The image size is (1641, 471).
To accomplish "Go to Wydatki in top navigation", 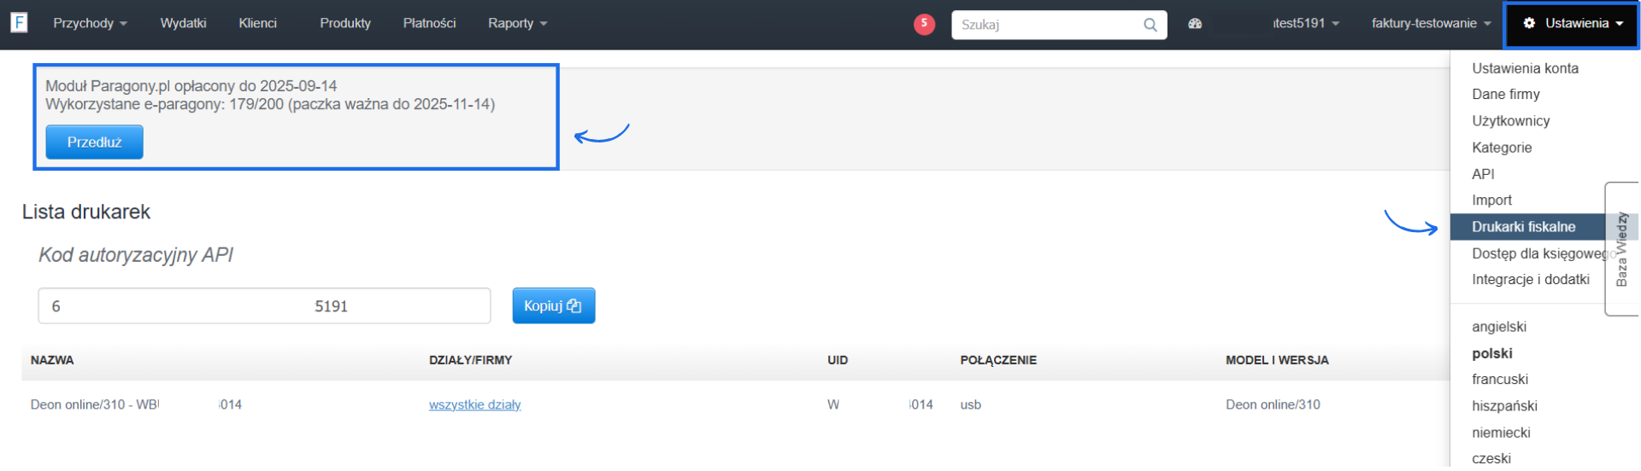I will [x=183, y=23].
